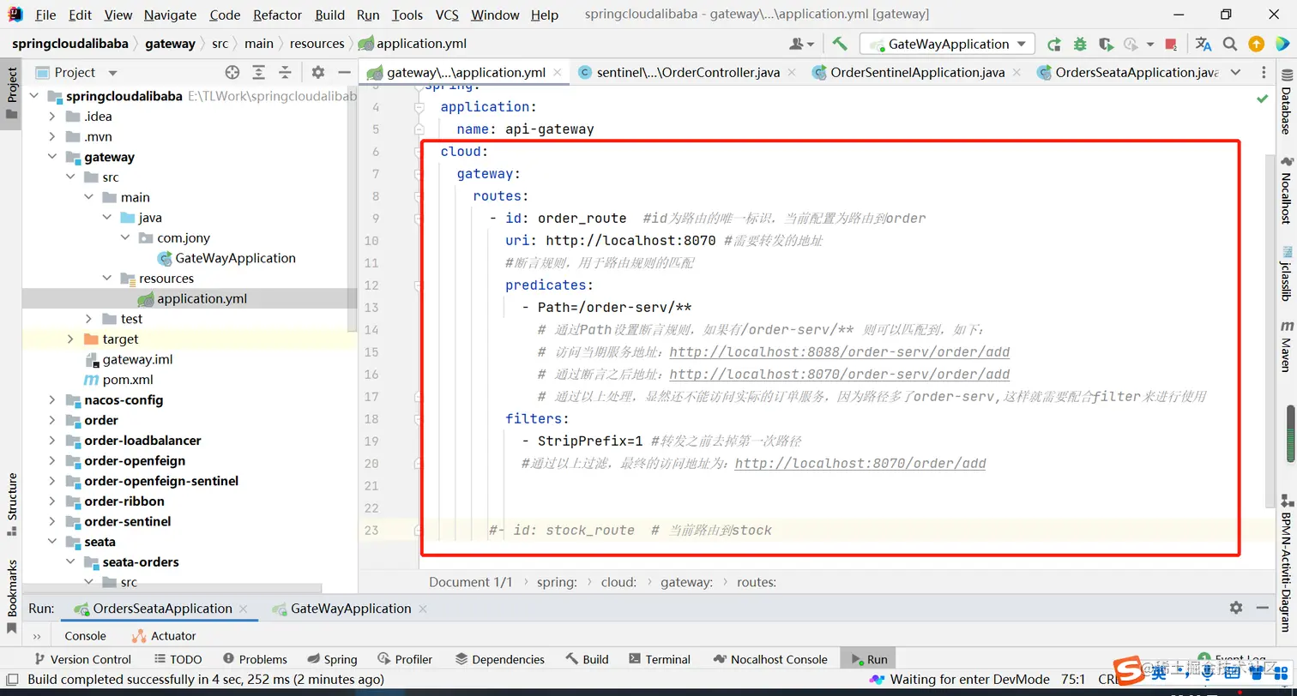Click the orange IDE update arrow icon
The image size is (1297, 696).
tap(1256, 44)
